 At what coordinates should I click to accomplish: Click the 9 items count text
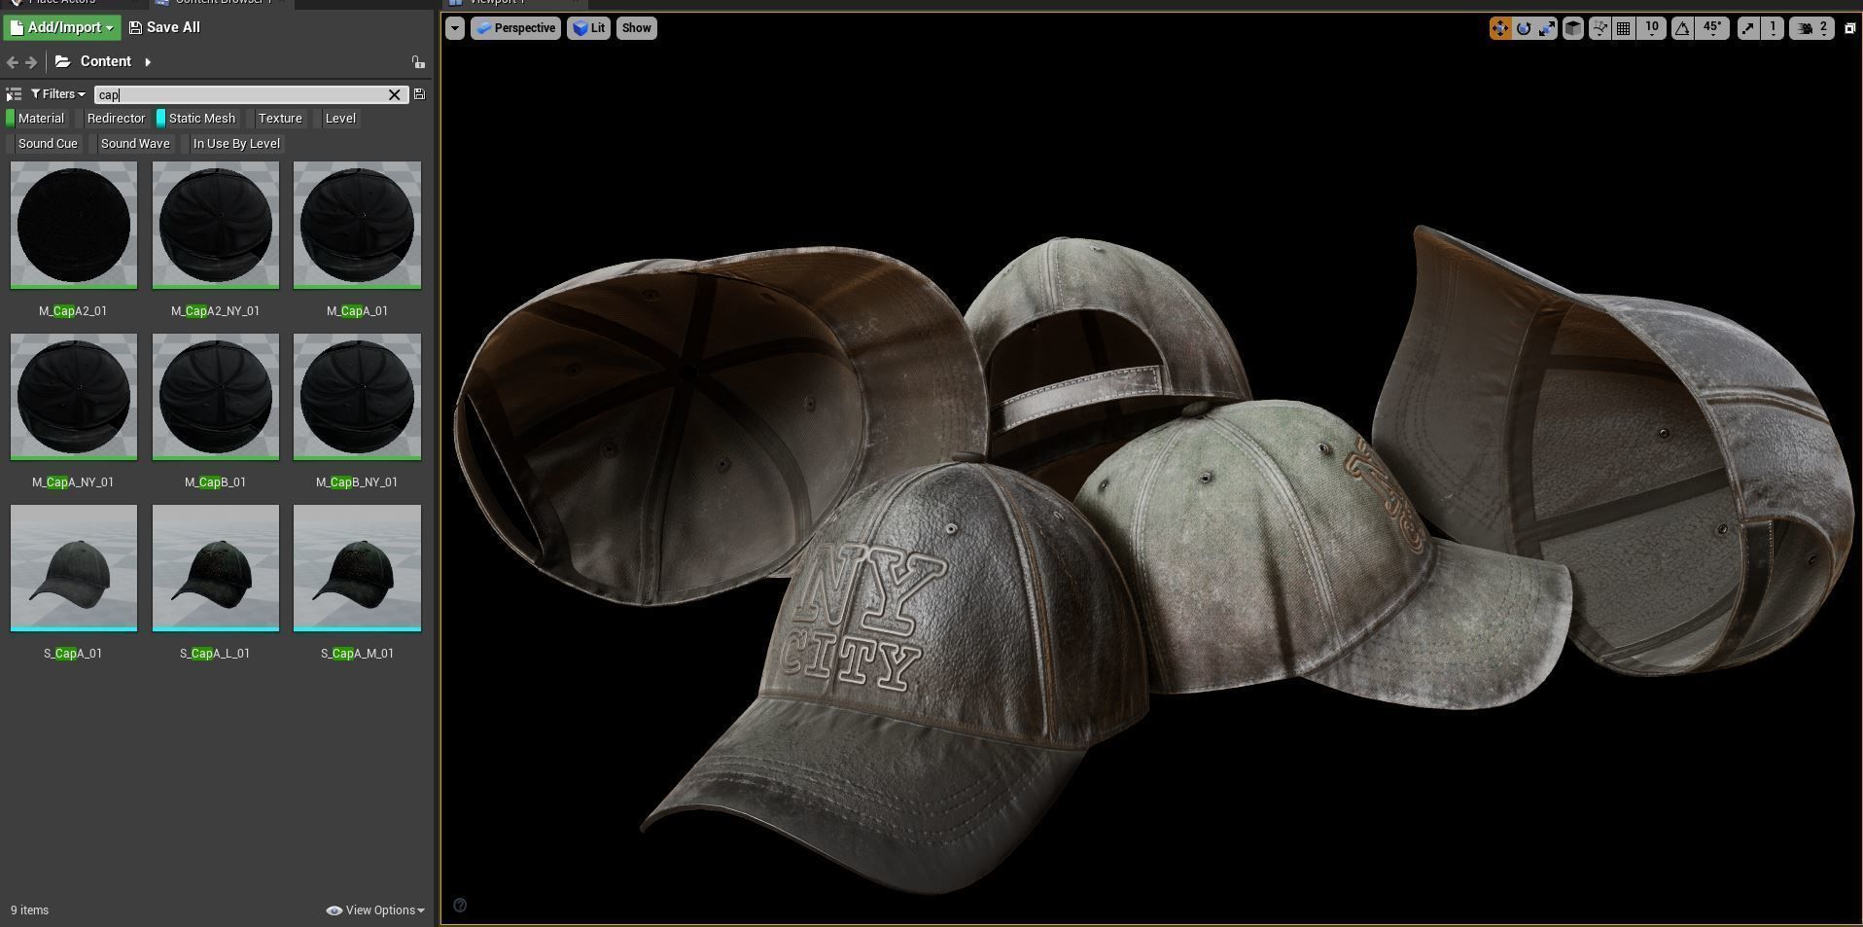(30, 910)
